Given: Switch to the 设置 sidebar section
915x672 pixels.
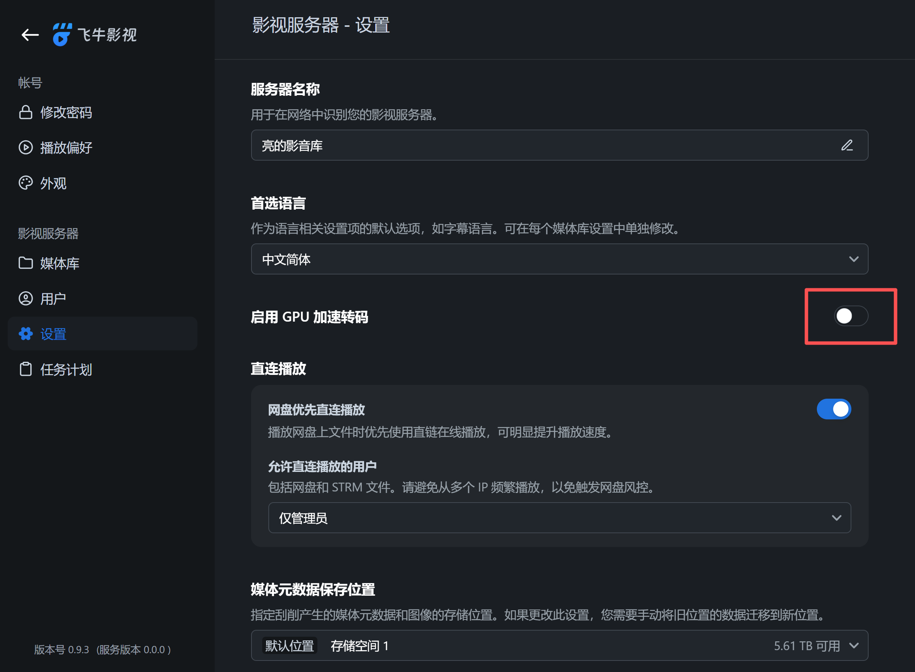Looking at the screenshot, I should pos(53,334).
